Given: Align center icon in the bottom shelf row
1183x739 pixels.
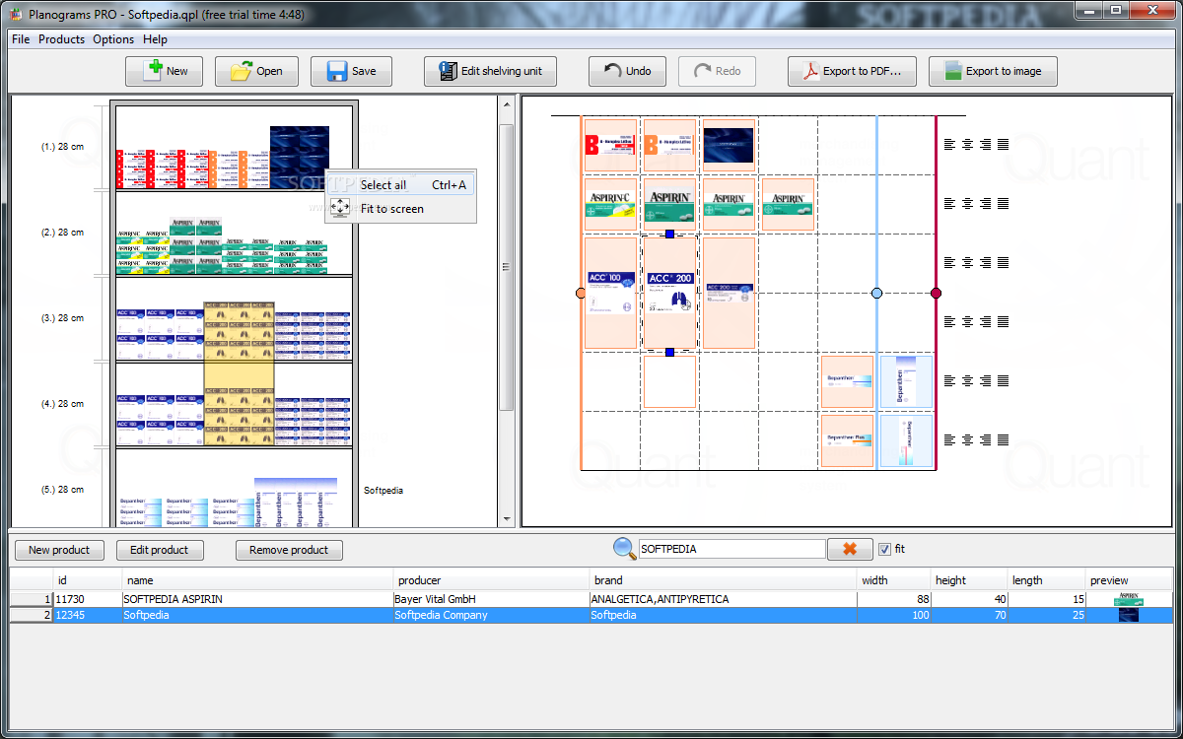Looking at the screenshot, I should click(967, 440).
